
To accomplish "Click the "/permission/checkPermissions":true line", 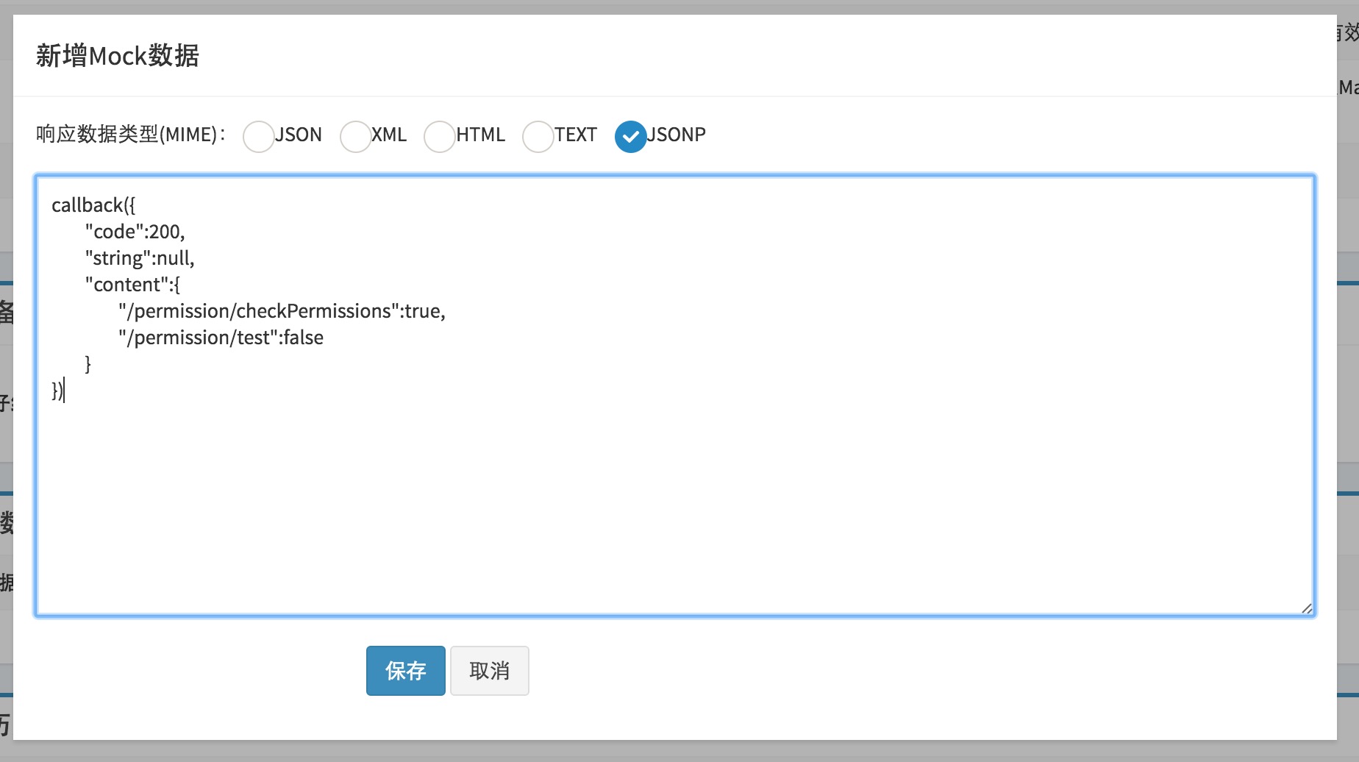I will (282, 311).
